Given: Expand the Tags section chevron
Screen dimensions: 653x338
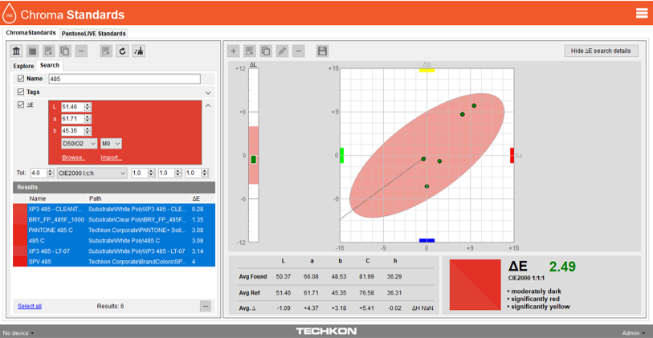Looking at the screenshot, I should pyautogui.click(x=208, y=92).
